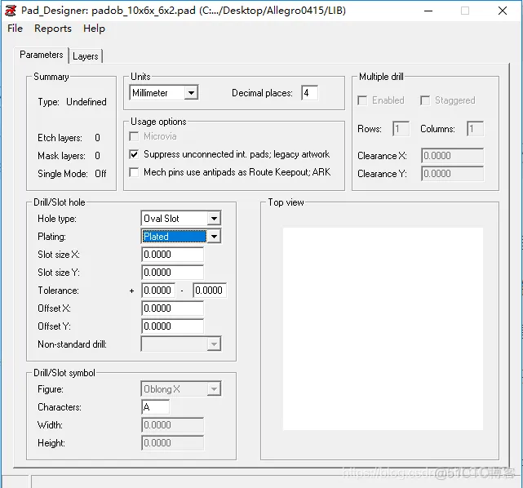Click the drill symbol Height field

(x=172, y=443)
